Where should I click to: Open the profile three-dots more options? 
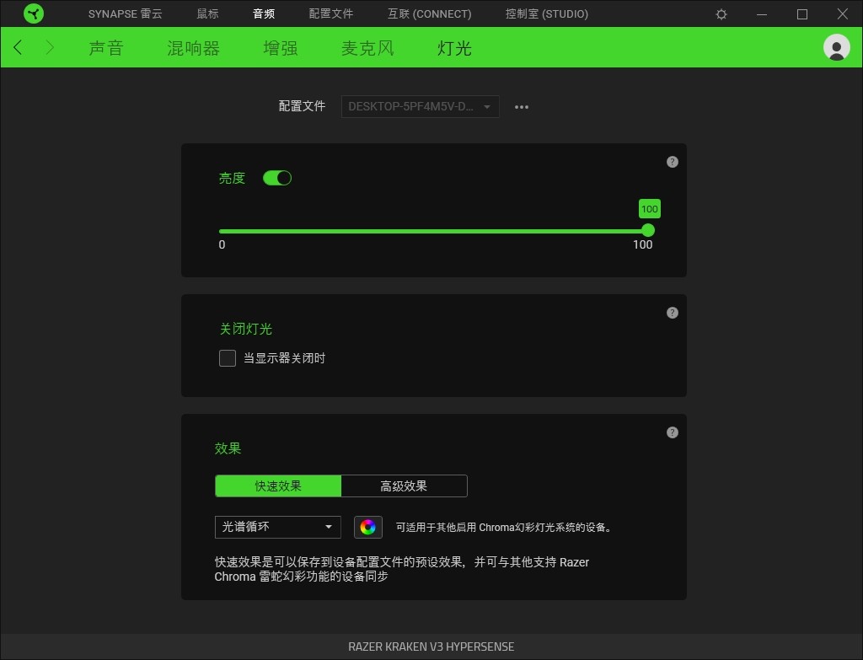click(x=521, y=107)
